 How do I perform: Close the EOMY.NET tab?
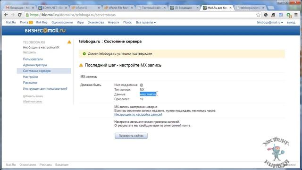(x=66, y=8)
